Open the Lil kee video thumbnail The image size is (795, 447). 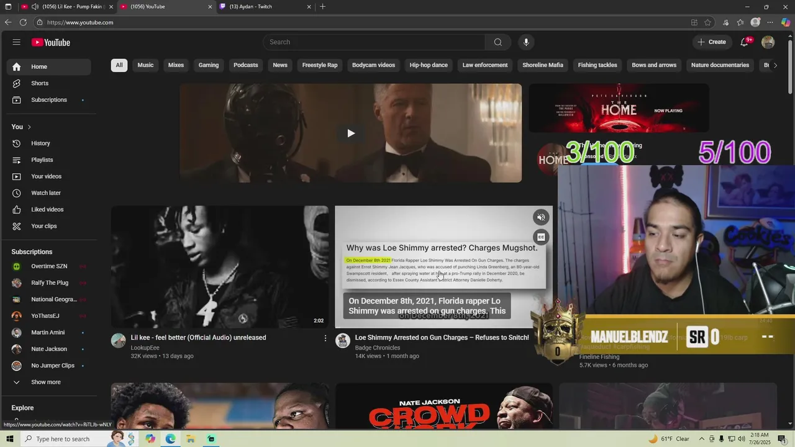(220, 267)
